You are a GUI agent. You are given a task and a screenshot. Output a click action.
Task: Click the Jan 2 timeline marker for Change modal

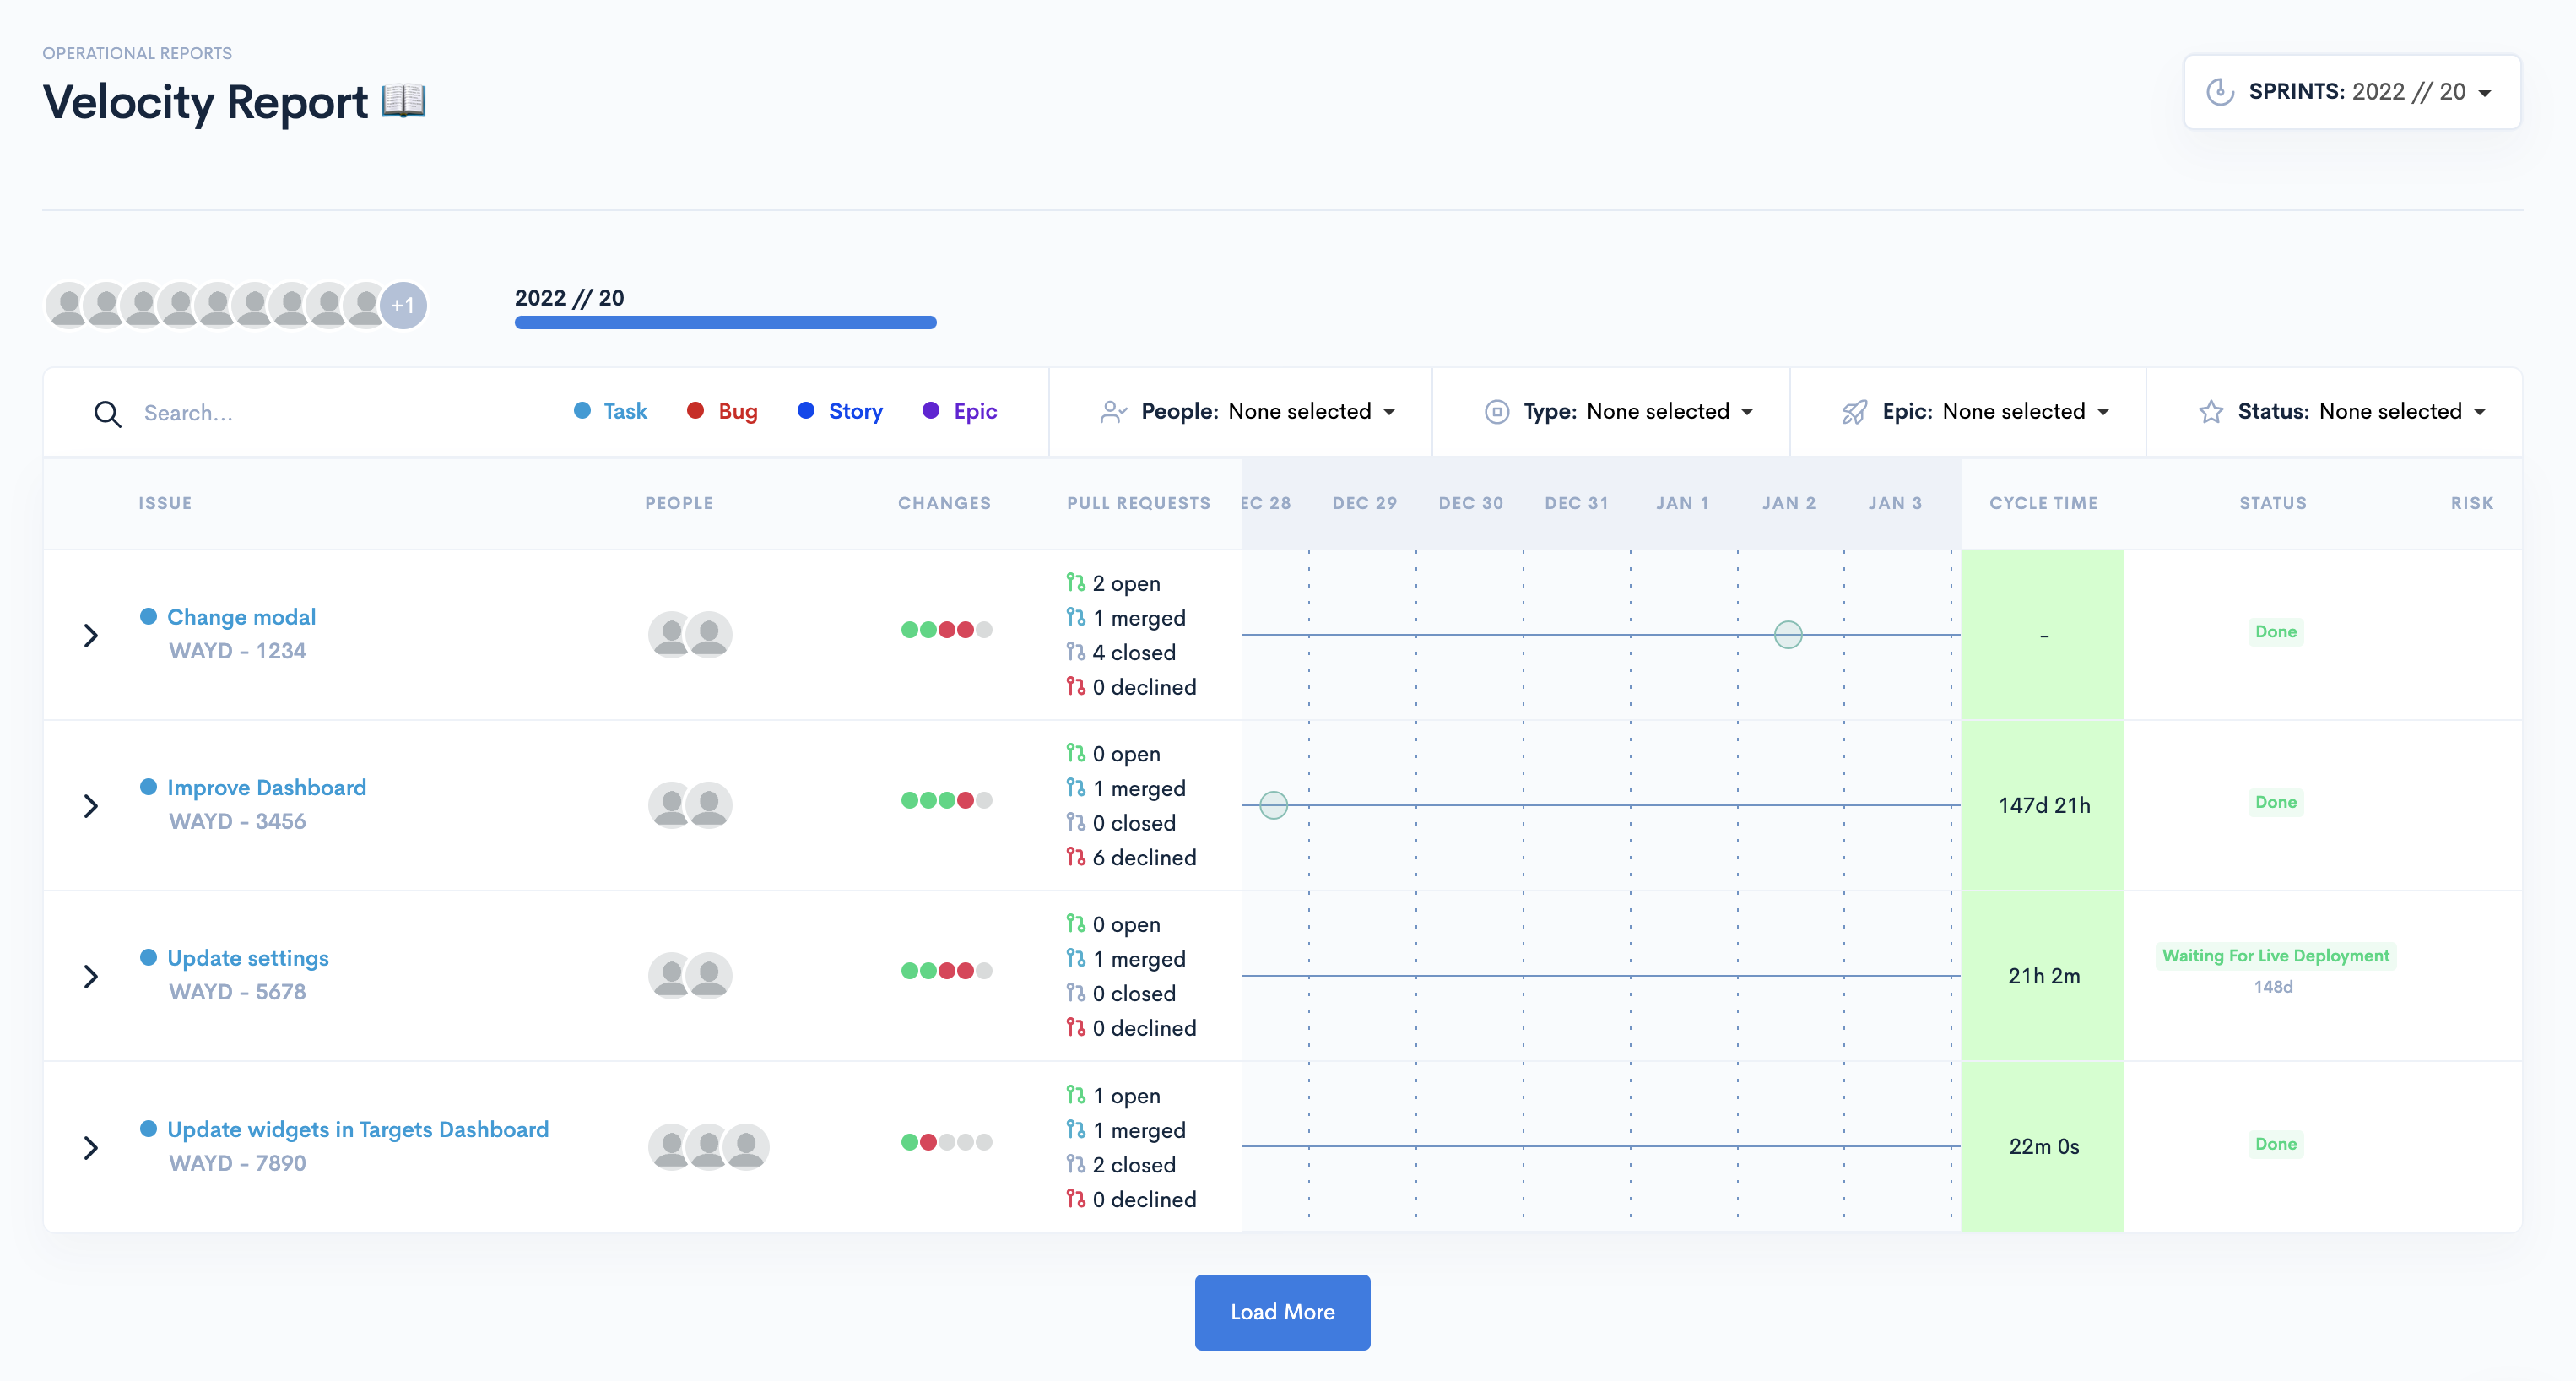coord(1787,635)
